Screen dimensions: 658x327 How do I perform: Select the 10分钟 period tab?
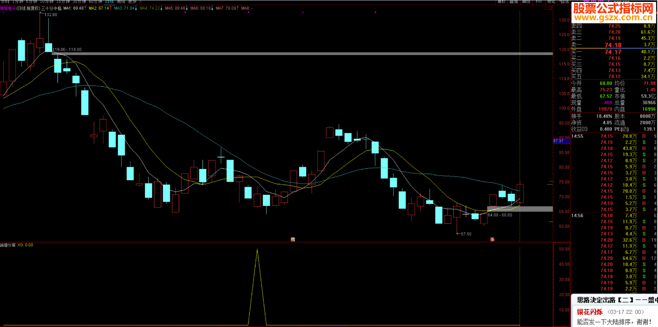tap(47, 2)
